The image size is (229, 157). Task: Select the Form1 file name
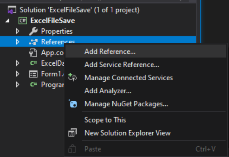52,74
